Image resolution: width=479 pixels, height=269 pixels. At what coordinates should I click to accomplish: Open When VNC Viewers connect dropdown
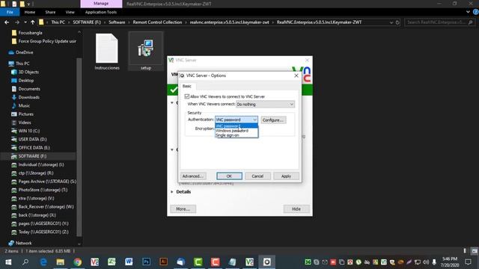[265, 105]
